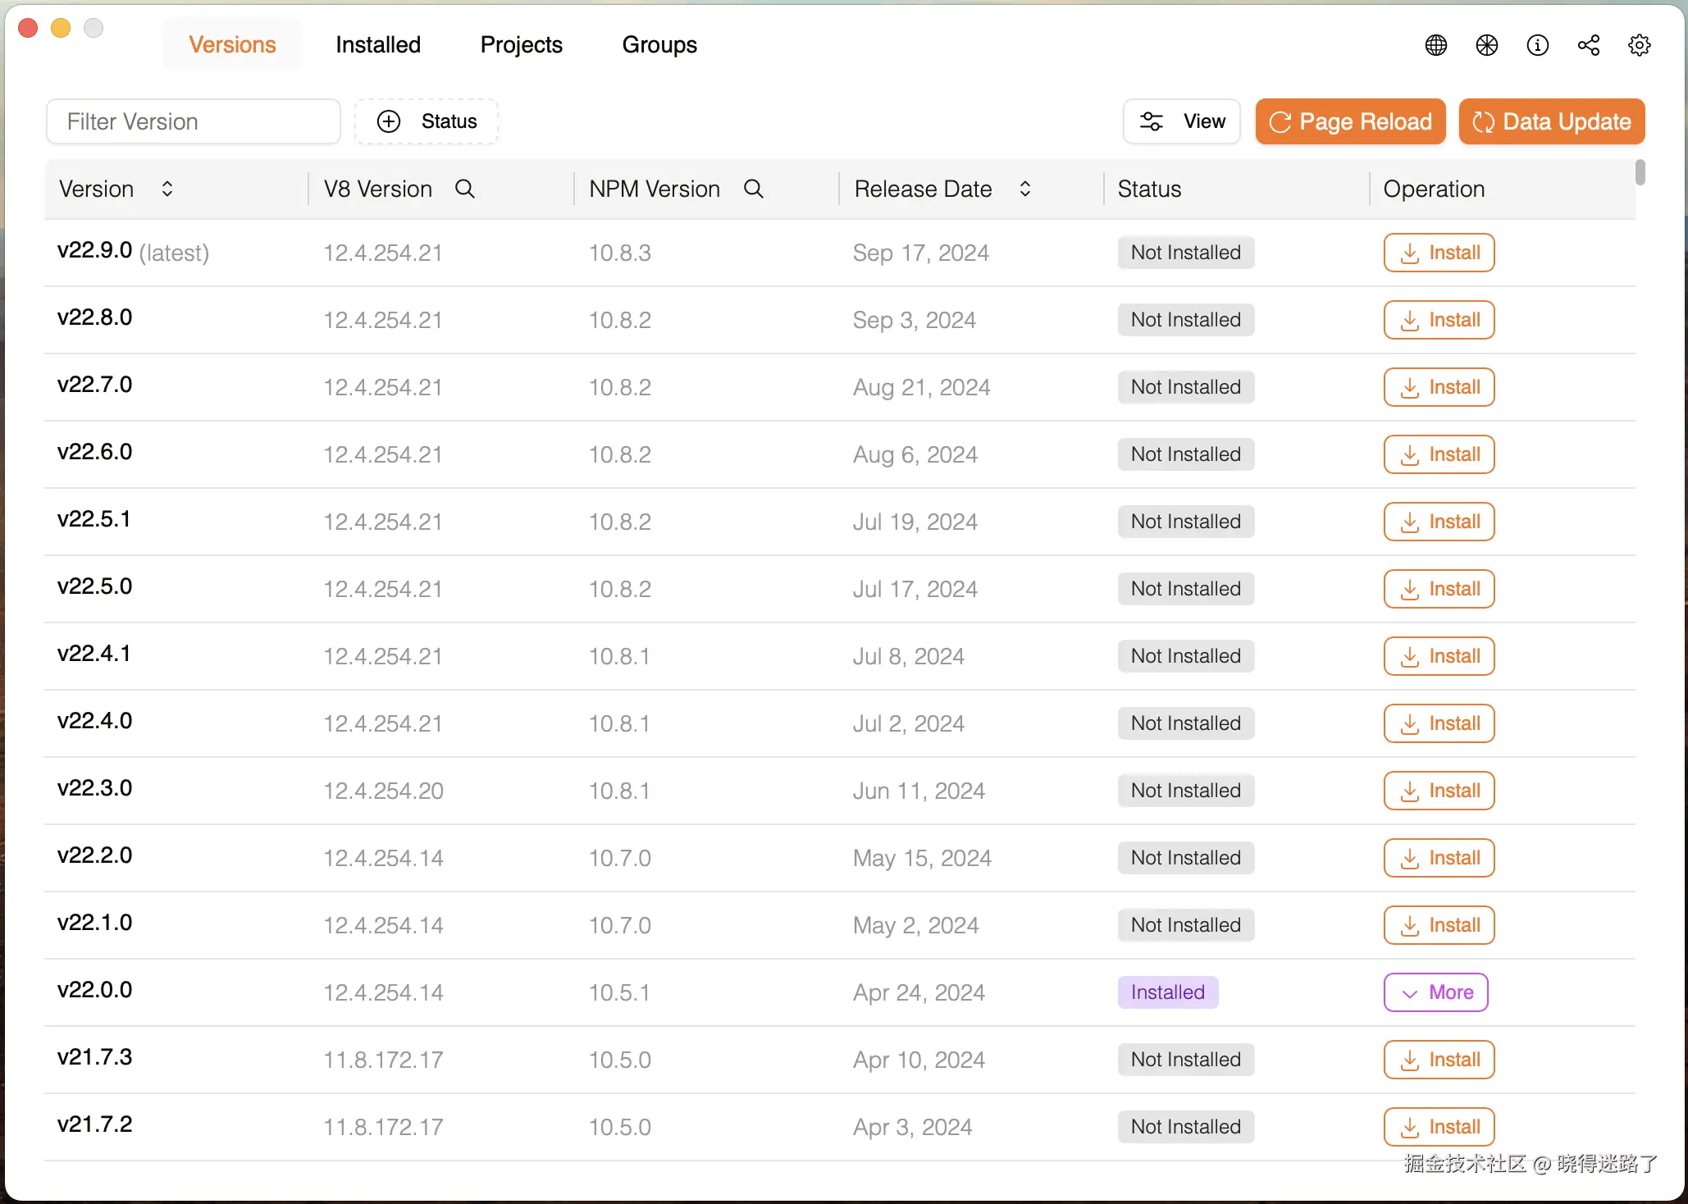
Task: Add Status filter with plus button
Action: click(427, 121)
